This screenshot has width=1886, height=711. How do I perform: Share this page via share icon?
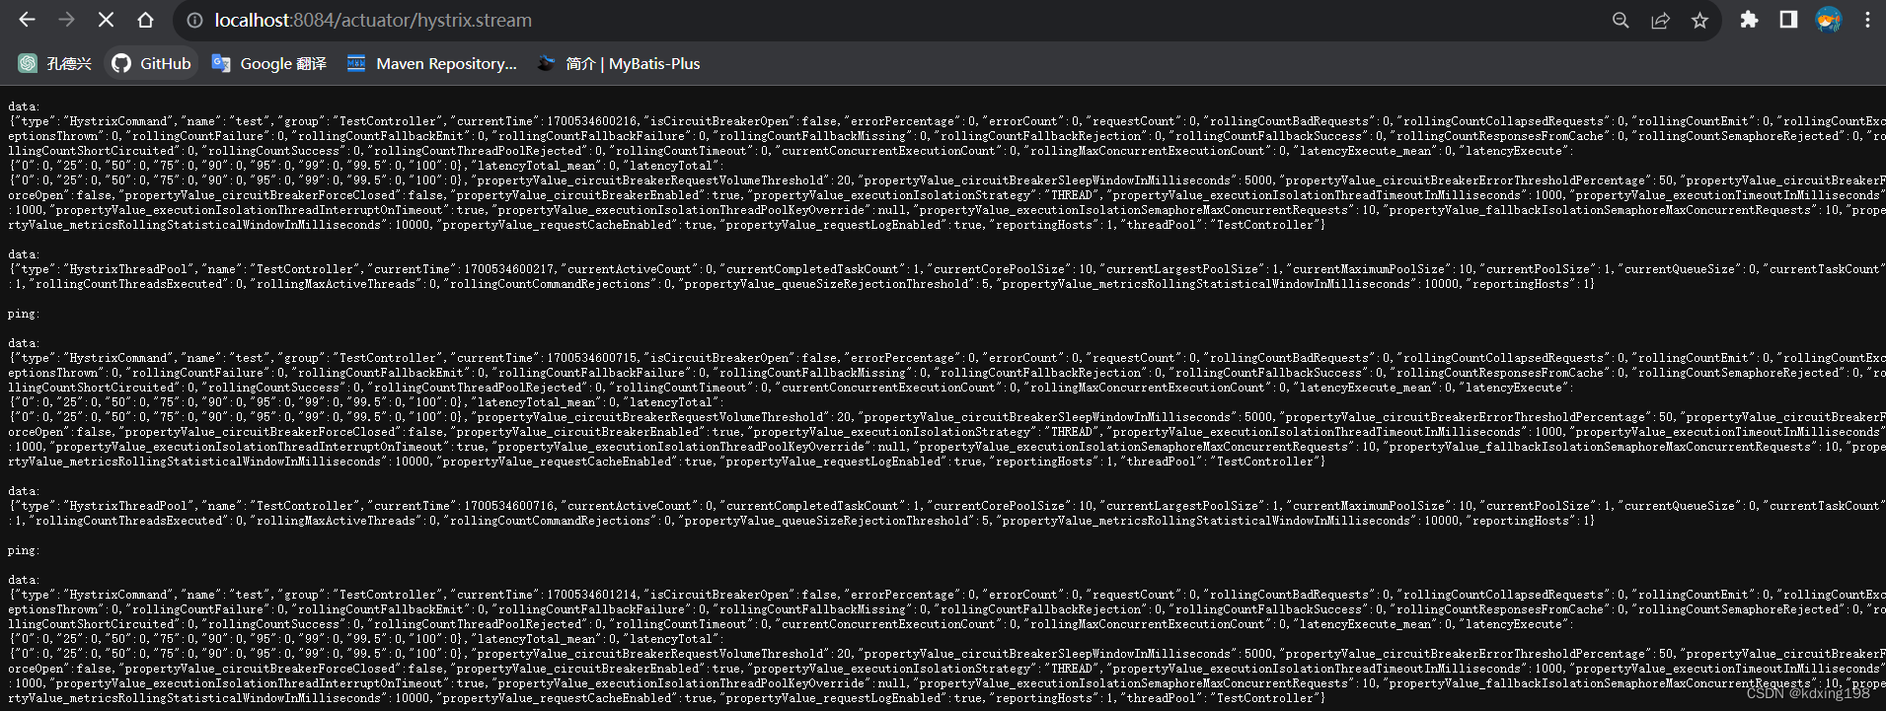(1660, 20)
